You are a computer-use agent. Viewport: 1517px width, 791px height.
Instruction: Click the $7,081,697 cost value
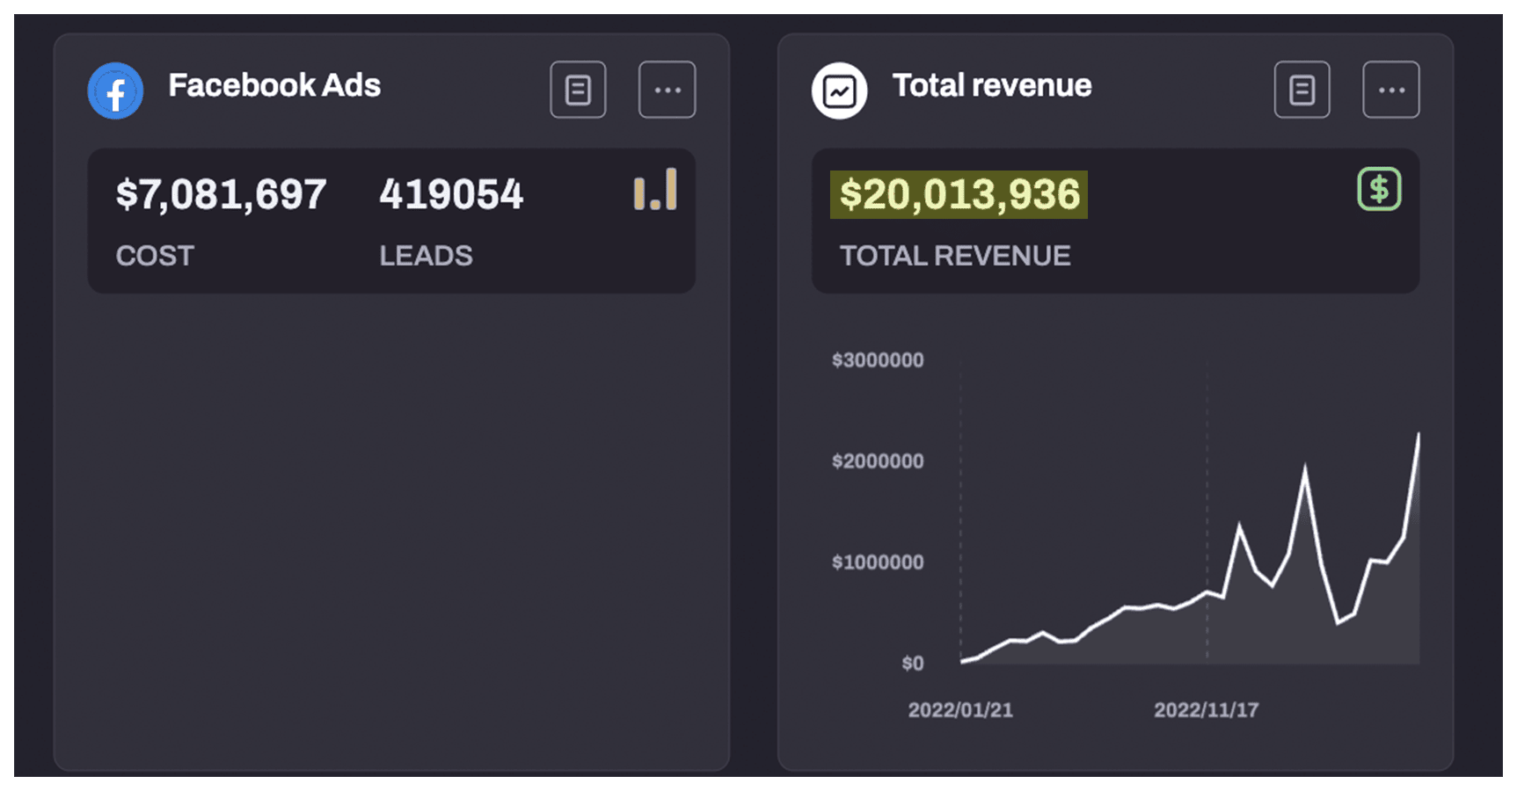click(x=221, y=194)
